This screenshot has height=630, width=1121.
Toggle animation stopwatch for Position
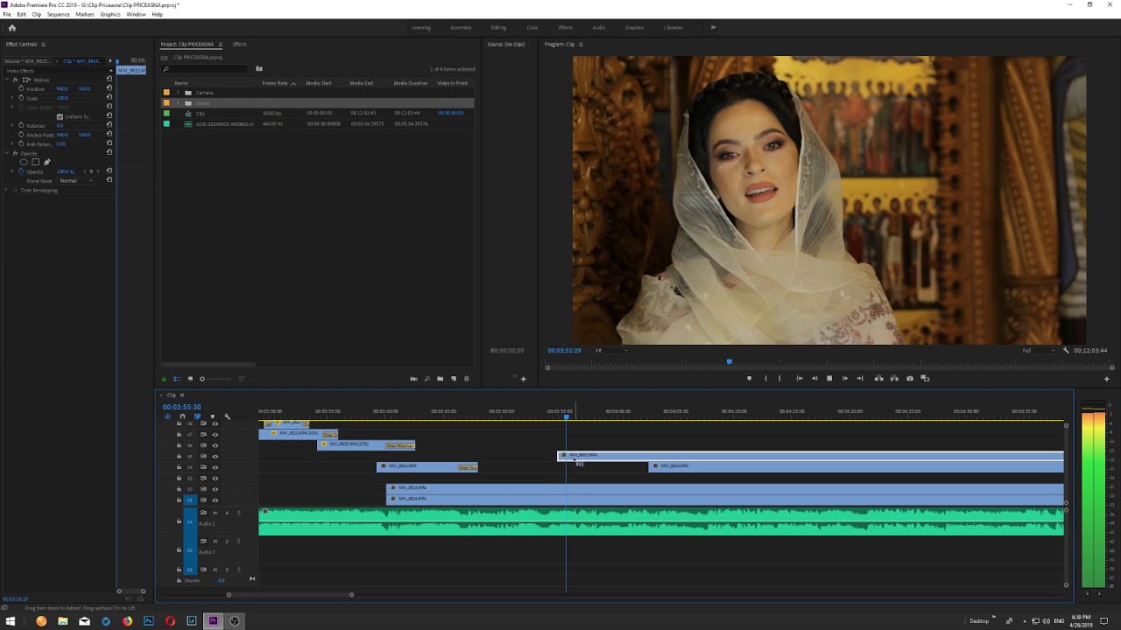[x=21, y=88]
